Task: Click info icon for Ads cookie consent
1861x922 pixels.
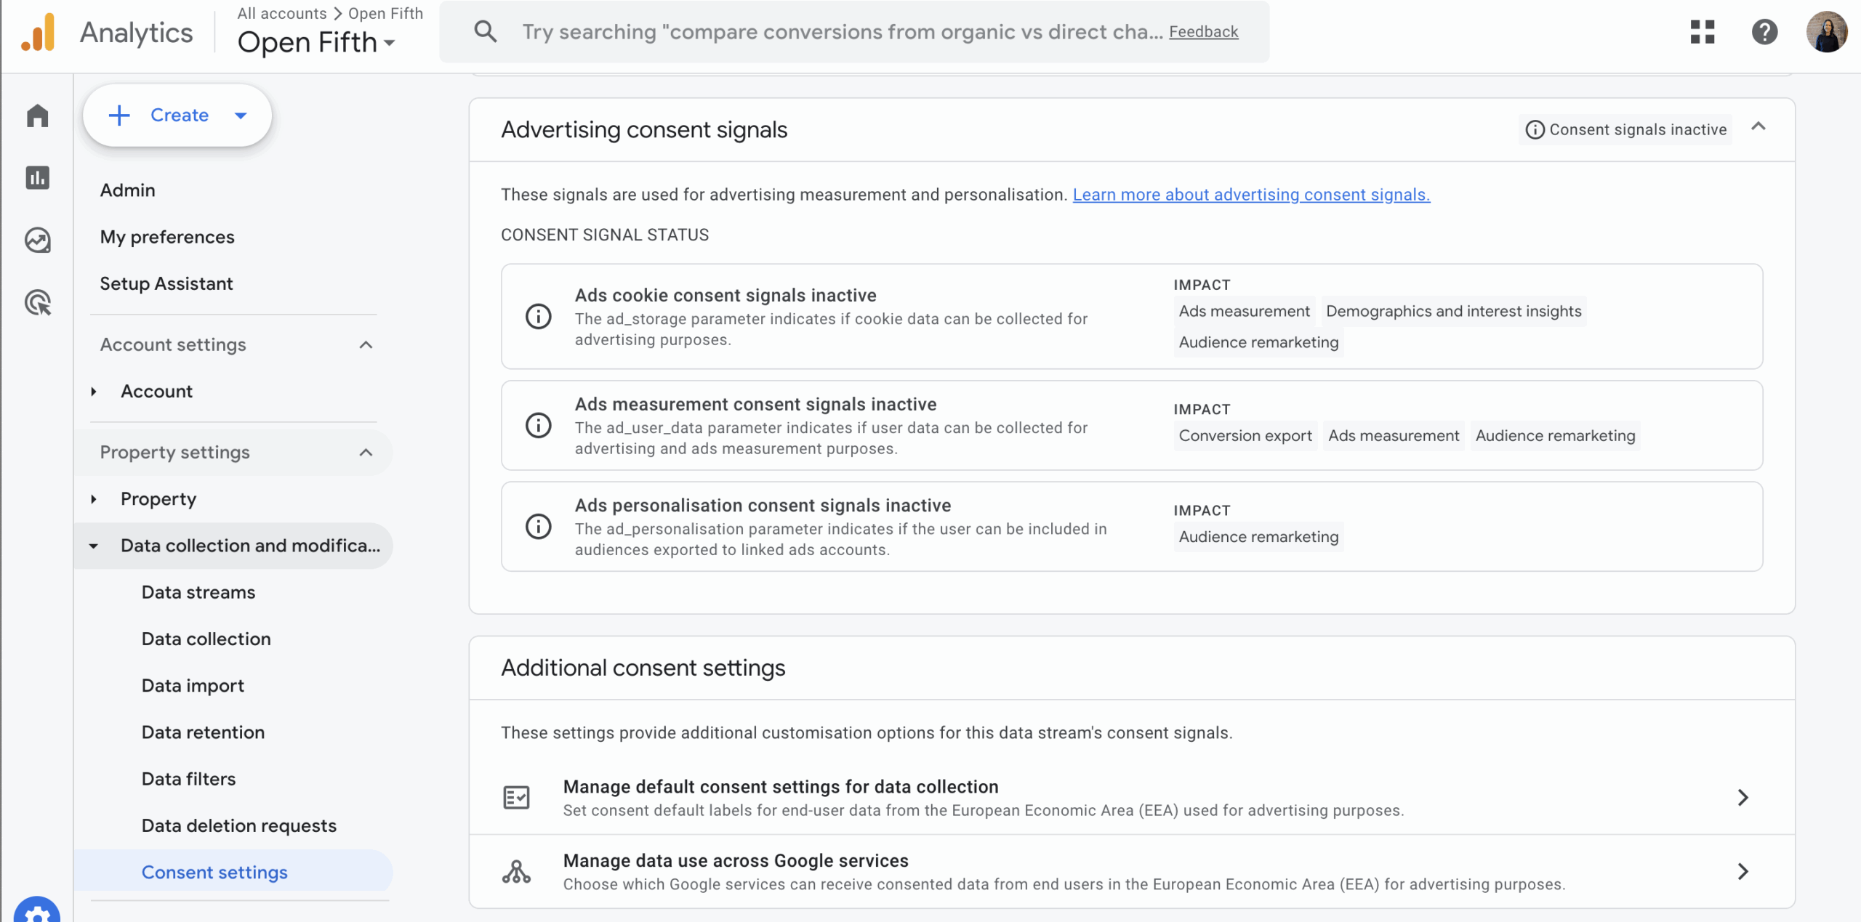Action: pos(539,317)
